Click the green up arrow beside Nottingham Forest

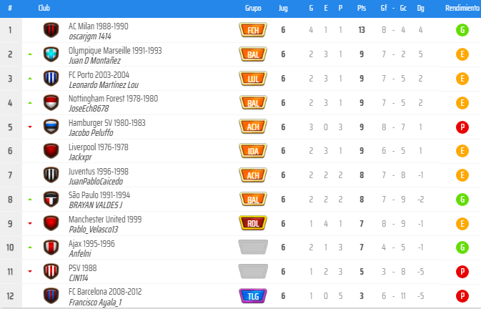tap(30, 103)
